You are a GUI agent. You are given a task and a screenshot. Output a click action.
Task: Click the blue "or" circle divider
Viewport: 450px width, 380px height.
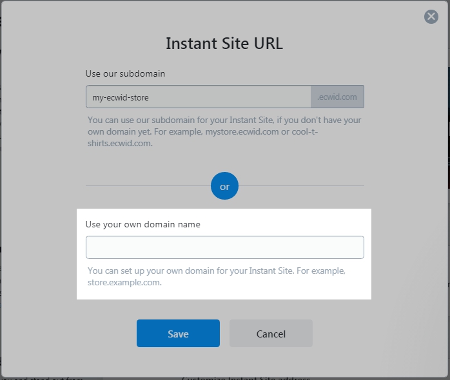pos(224,186)
